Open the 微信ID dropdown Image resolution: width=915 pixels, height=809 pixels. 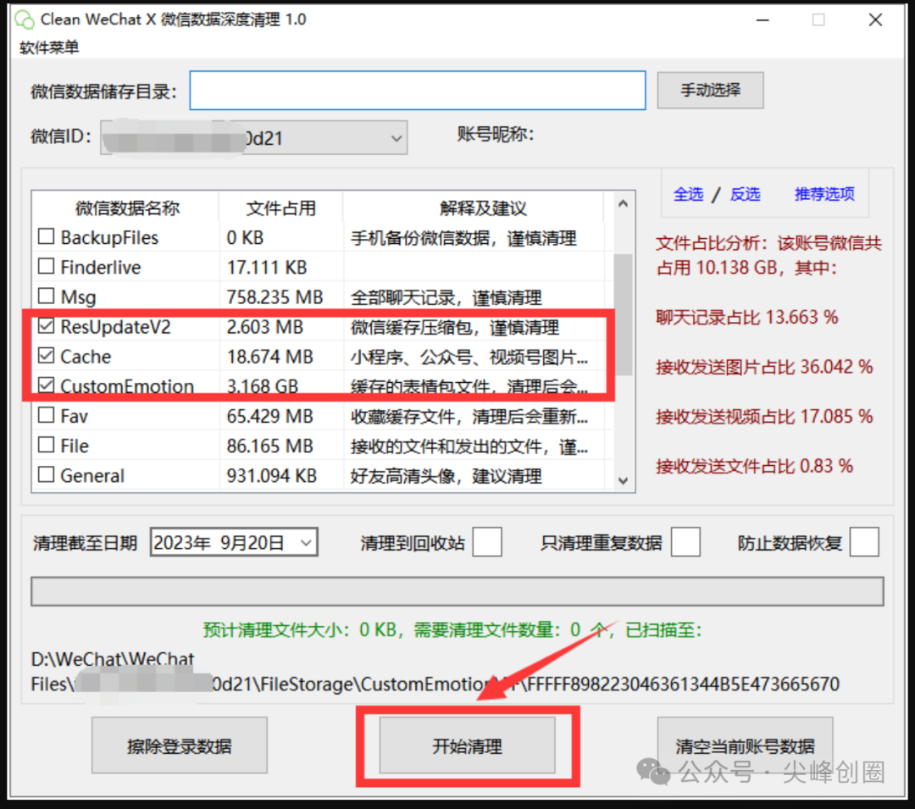click(254, 138)
